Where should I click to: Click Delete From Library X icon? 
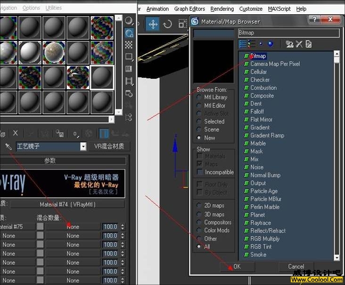[299, 44]
